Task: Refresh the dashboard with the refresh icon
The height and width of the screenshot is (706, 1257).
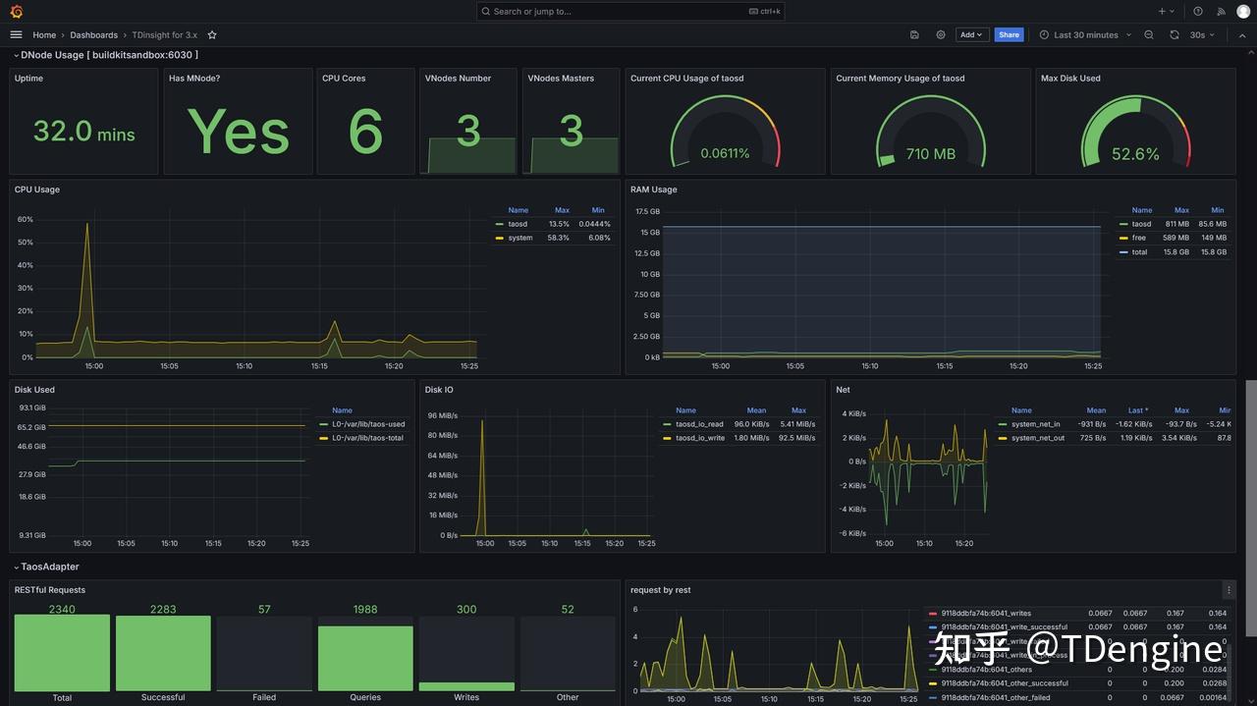Action: click(x=1174, y=34)
